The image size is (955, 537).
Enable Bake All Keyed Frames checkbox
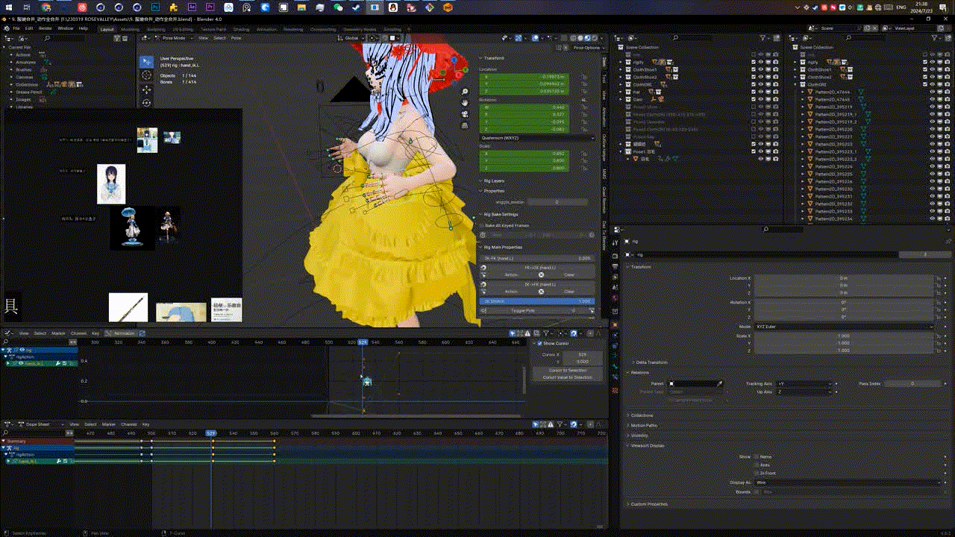tap(481, 225)
